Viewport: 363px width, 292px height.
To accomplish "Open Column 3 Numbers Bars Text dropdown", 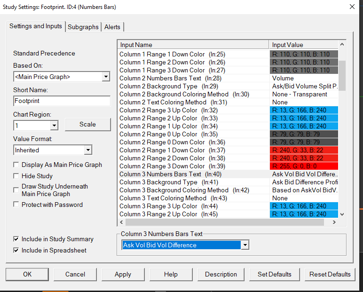I will (244, 245).
